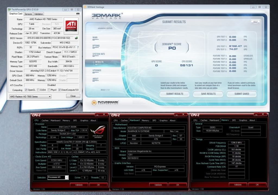
Task: Toggle the CUDA checkbox
Action: (38, 90)
